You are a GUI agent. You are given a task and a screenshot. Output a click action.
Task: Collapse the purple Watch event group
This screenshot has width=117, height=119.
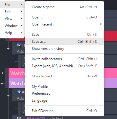[x=2, y=84]
